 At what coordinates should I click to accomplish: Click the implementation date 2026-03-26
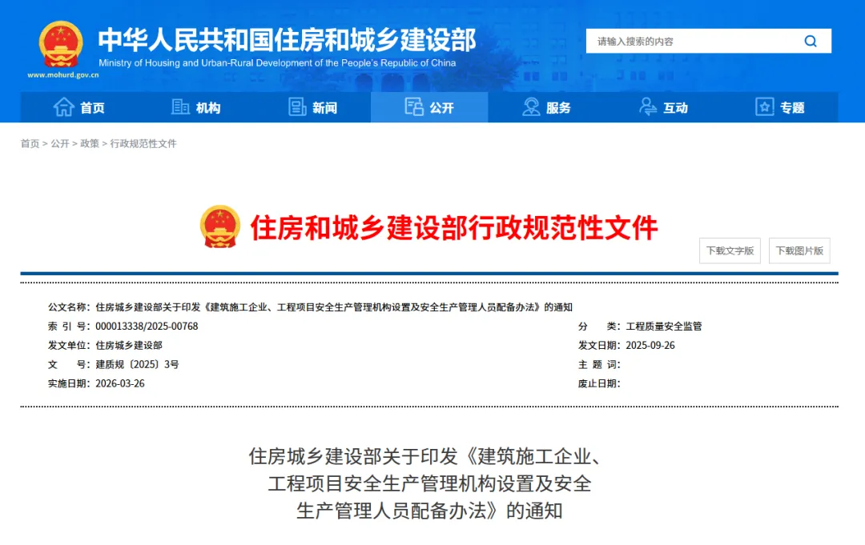tap(119, 383)
